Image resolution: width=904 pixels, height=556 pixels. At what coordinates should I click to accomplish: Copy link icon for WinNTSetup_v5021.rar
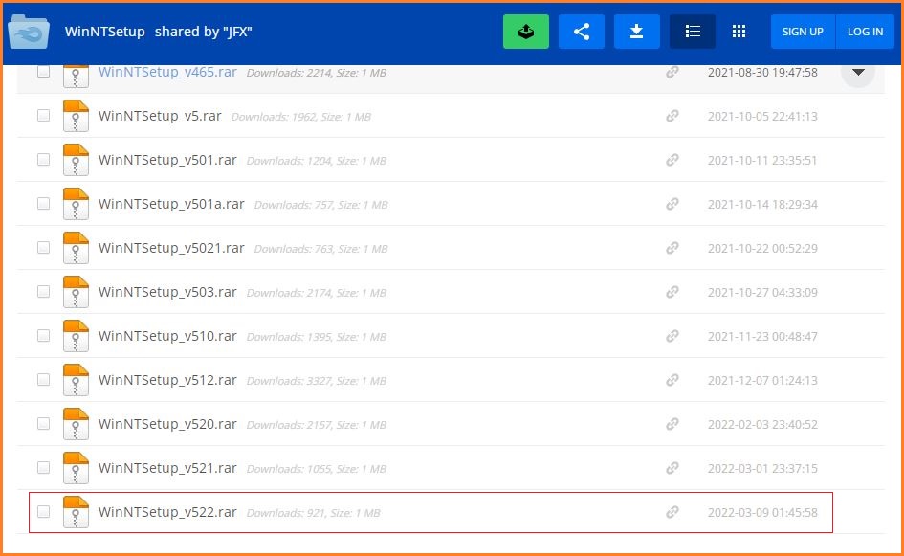click(x=672, y=248)
